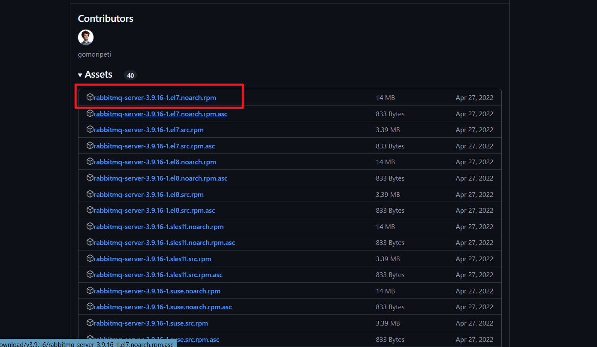Click package icon of suse.noarch.rpm.asc row
This screenshot has height=347, width=597.
90,307
